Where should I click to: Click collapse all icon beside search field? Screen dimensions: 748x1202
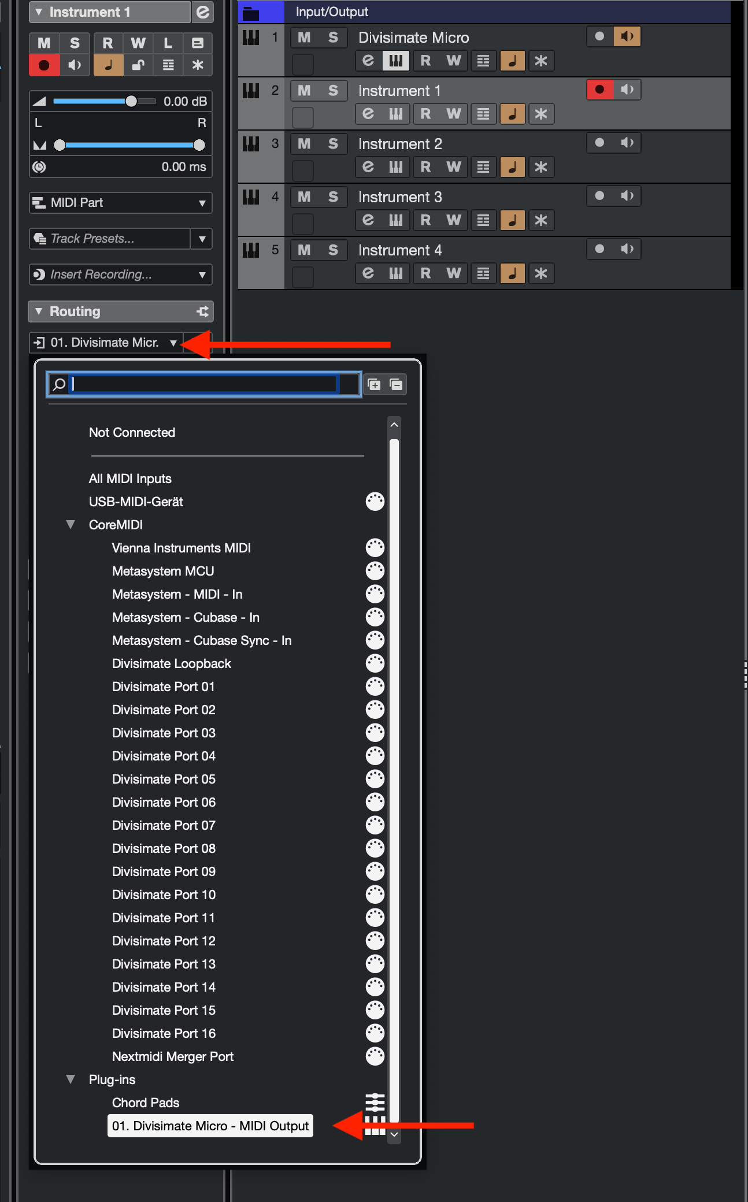click(397, 385)
